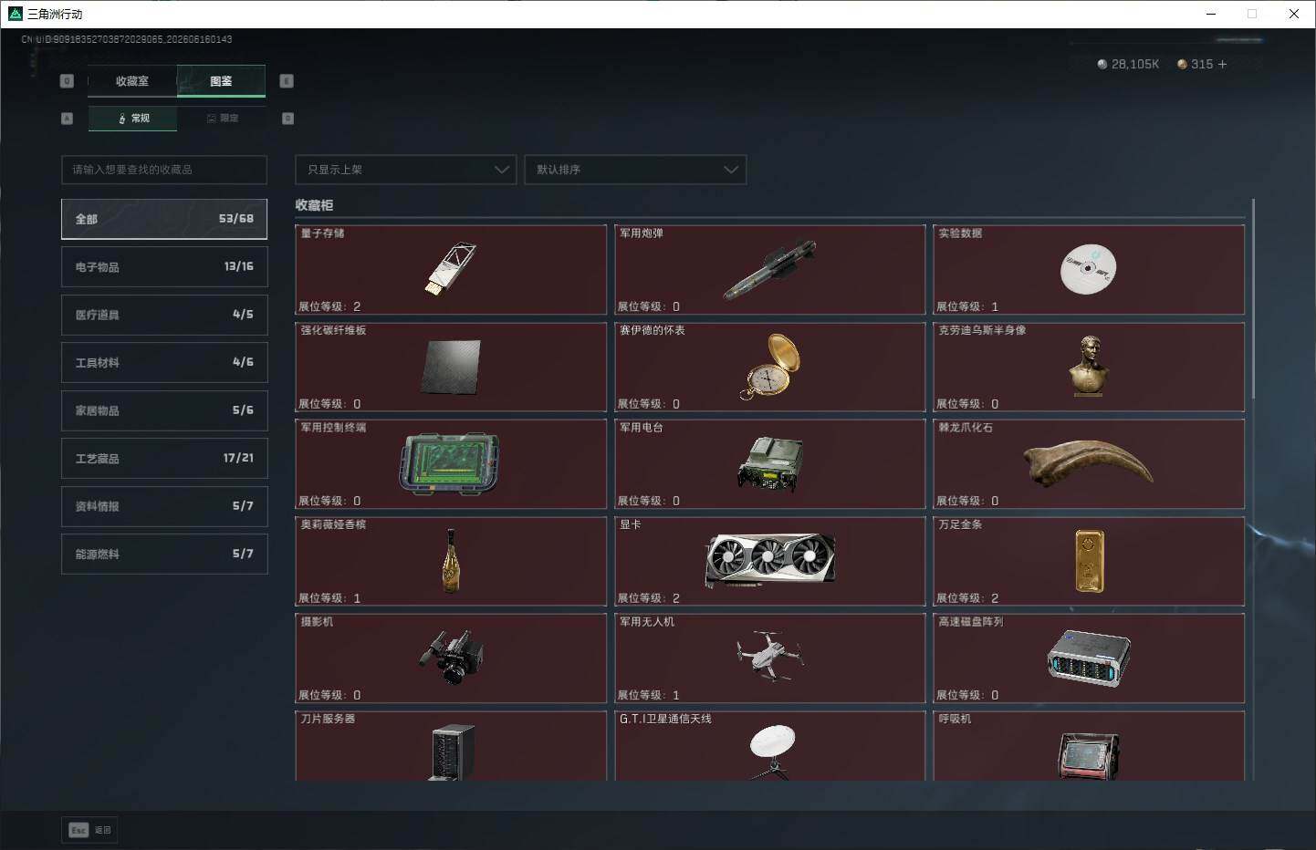
Task: Click the 高速磁盘阵列 disk array image
Action: click(1089, 658)
